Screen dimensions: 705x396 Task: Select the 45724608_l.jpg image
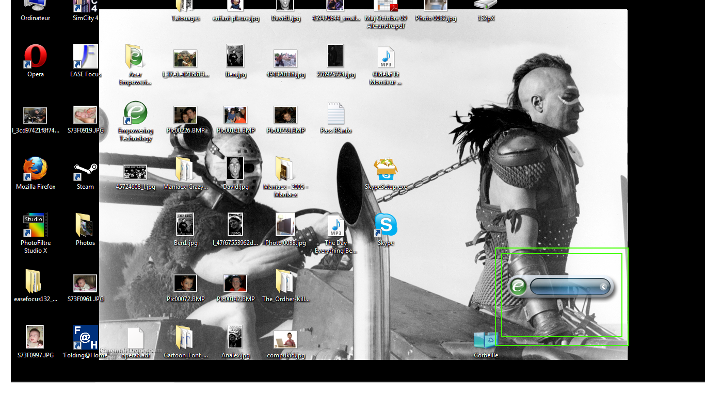click(135, 172)
